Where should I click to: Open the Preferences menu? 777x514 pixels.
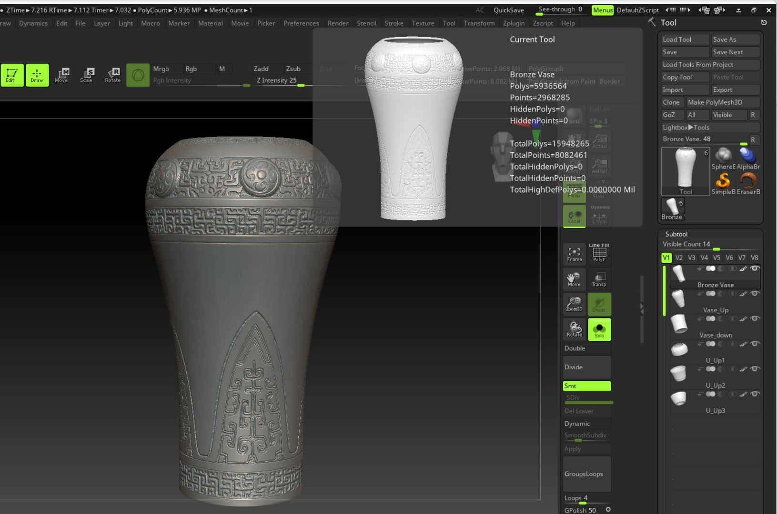coord(301,23)
